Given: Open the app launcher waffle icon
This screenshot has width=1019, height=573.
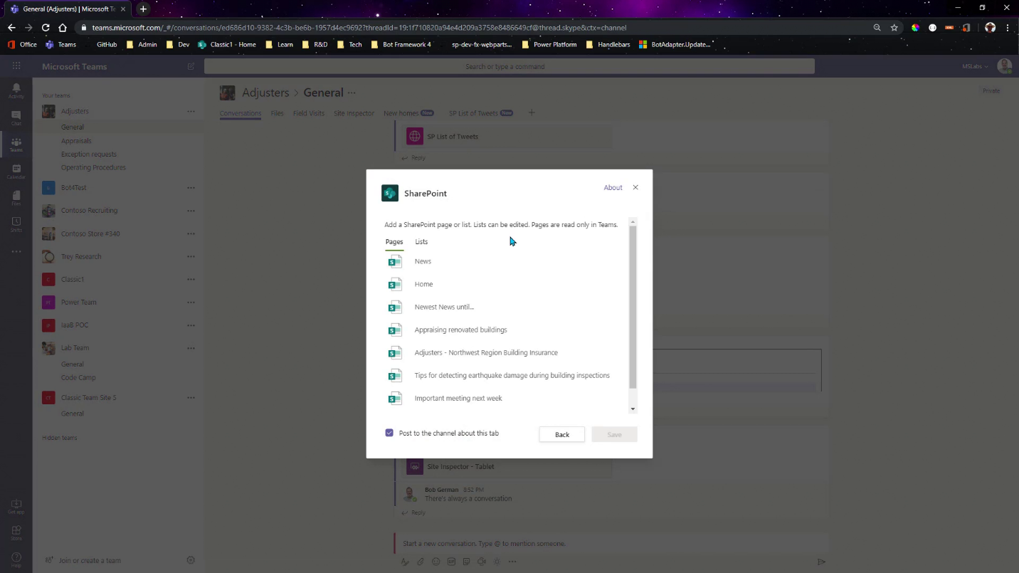Looking at the screenshot, I should tap(16, 66).
